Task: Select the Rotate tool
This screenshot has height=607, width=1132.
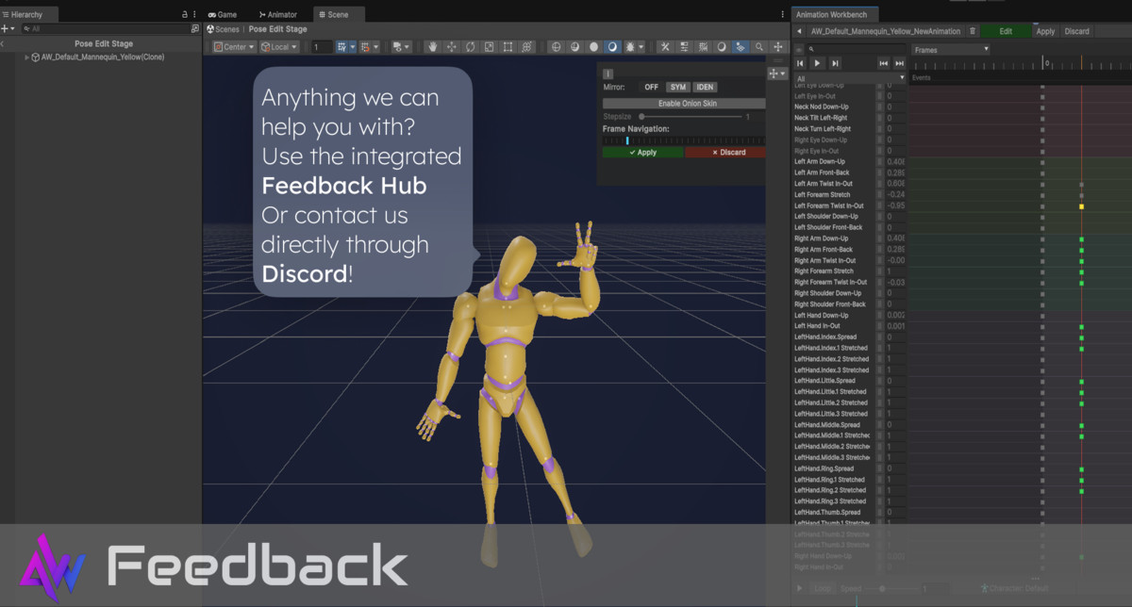Action: (471, 47)
